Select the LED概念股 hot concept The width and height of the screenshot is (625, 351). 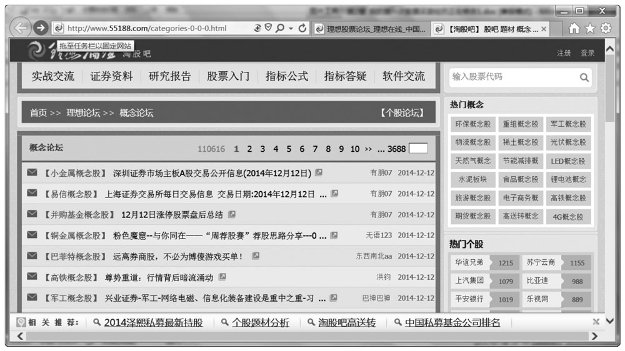coord(568,161)
